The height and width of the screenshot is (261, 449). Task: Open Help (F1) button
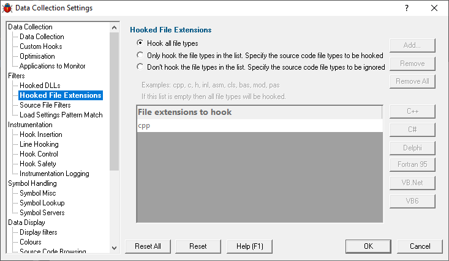point(249,246)
